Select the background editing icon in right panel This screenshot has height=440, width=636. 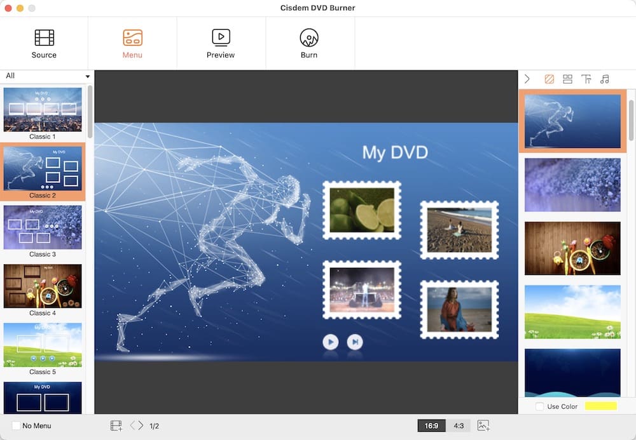click(548, 79)
